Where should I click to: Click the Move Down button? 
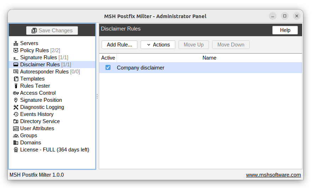click(x=231, y=45)
